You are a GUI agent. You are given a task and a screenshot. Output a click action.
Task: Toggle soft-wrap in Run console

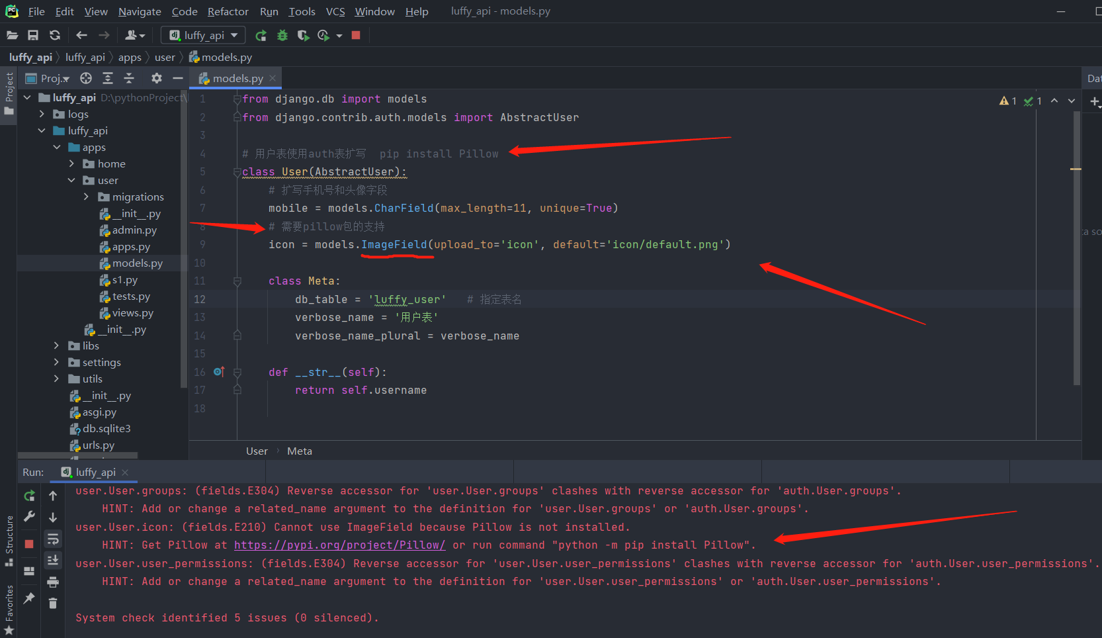53,539
